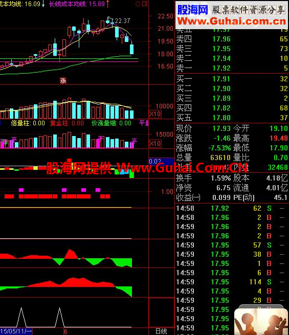Screen dimensions: 289x335
Task: Open the Www.Guhai.com.cn link in the banner
Action: (232, 21)
